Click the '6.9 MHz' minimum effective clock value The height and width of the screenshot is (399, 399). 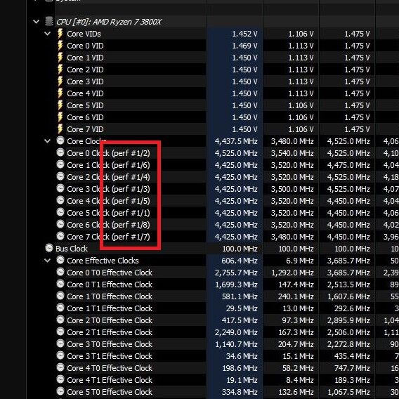point(299,261)
